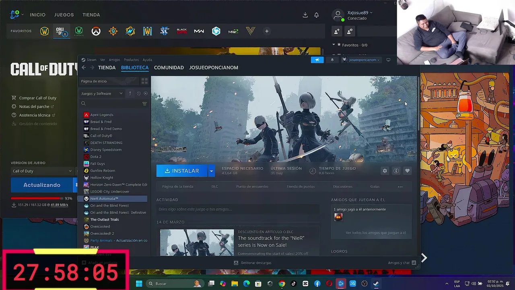This screenshot has width=515, height=290.
Task: Click Battle.net add friend icon
Action: [x=337, y=31]
